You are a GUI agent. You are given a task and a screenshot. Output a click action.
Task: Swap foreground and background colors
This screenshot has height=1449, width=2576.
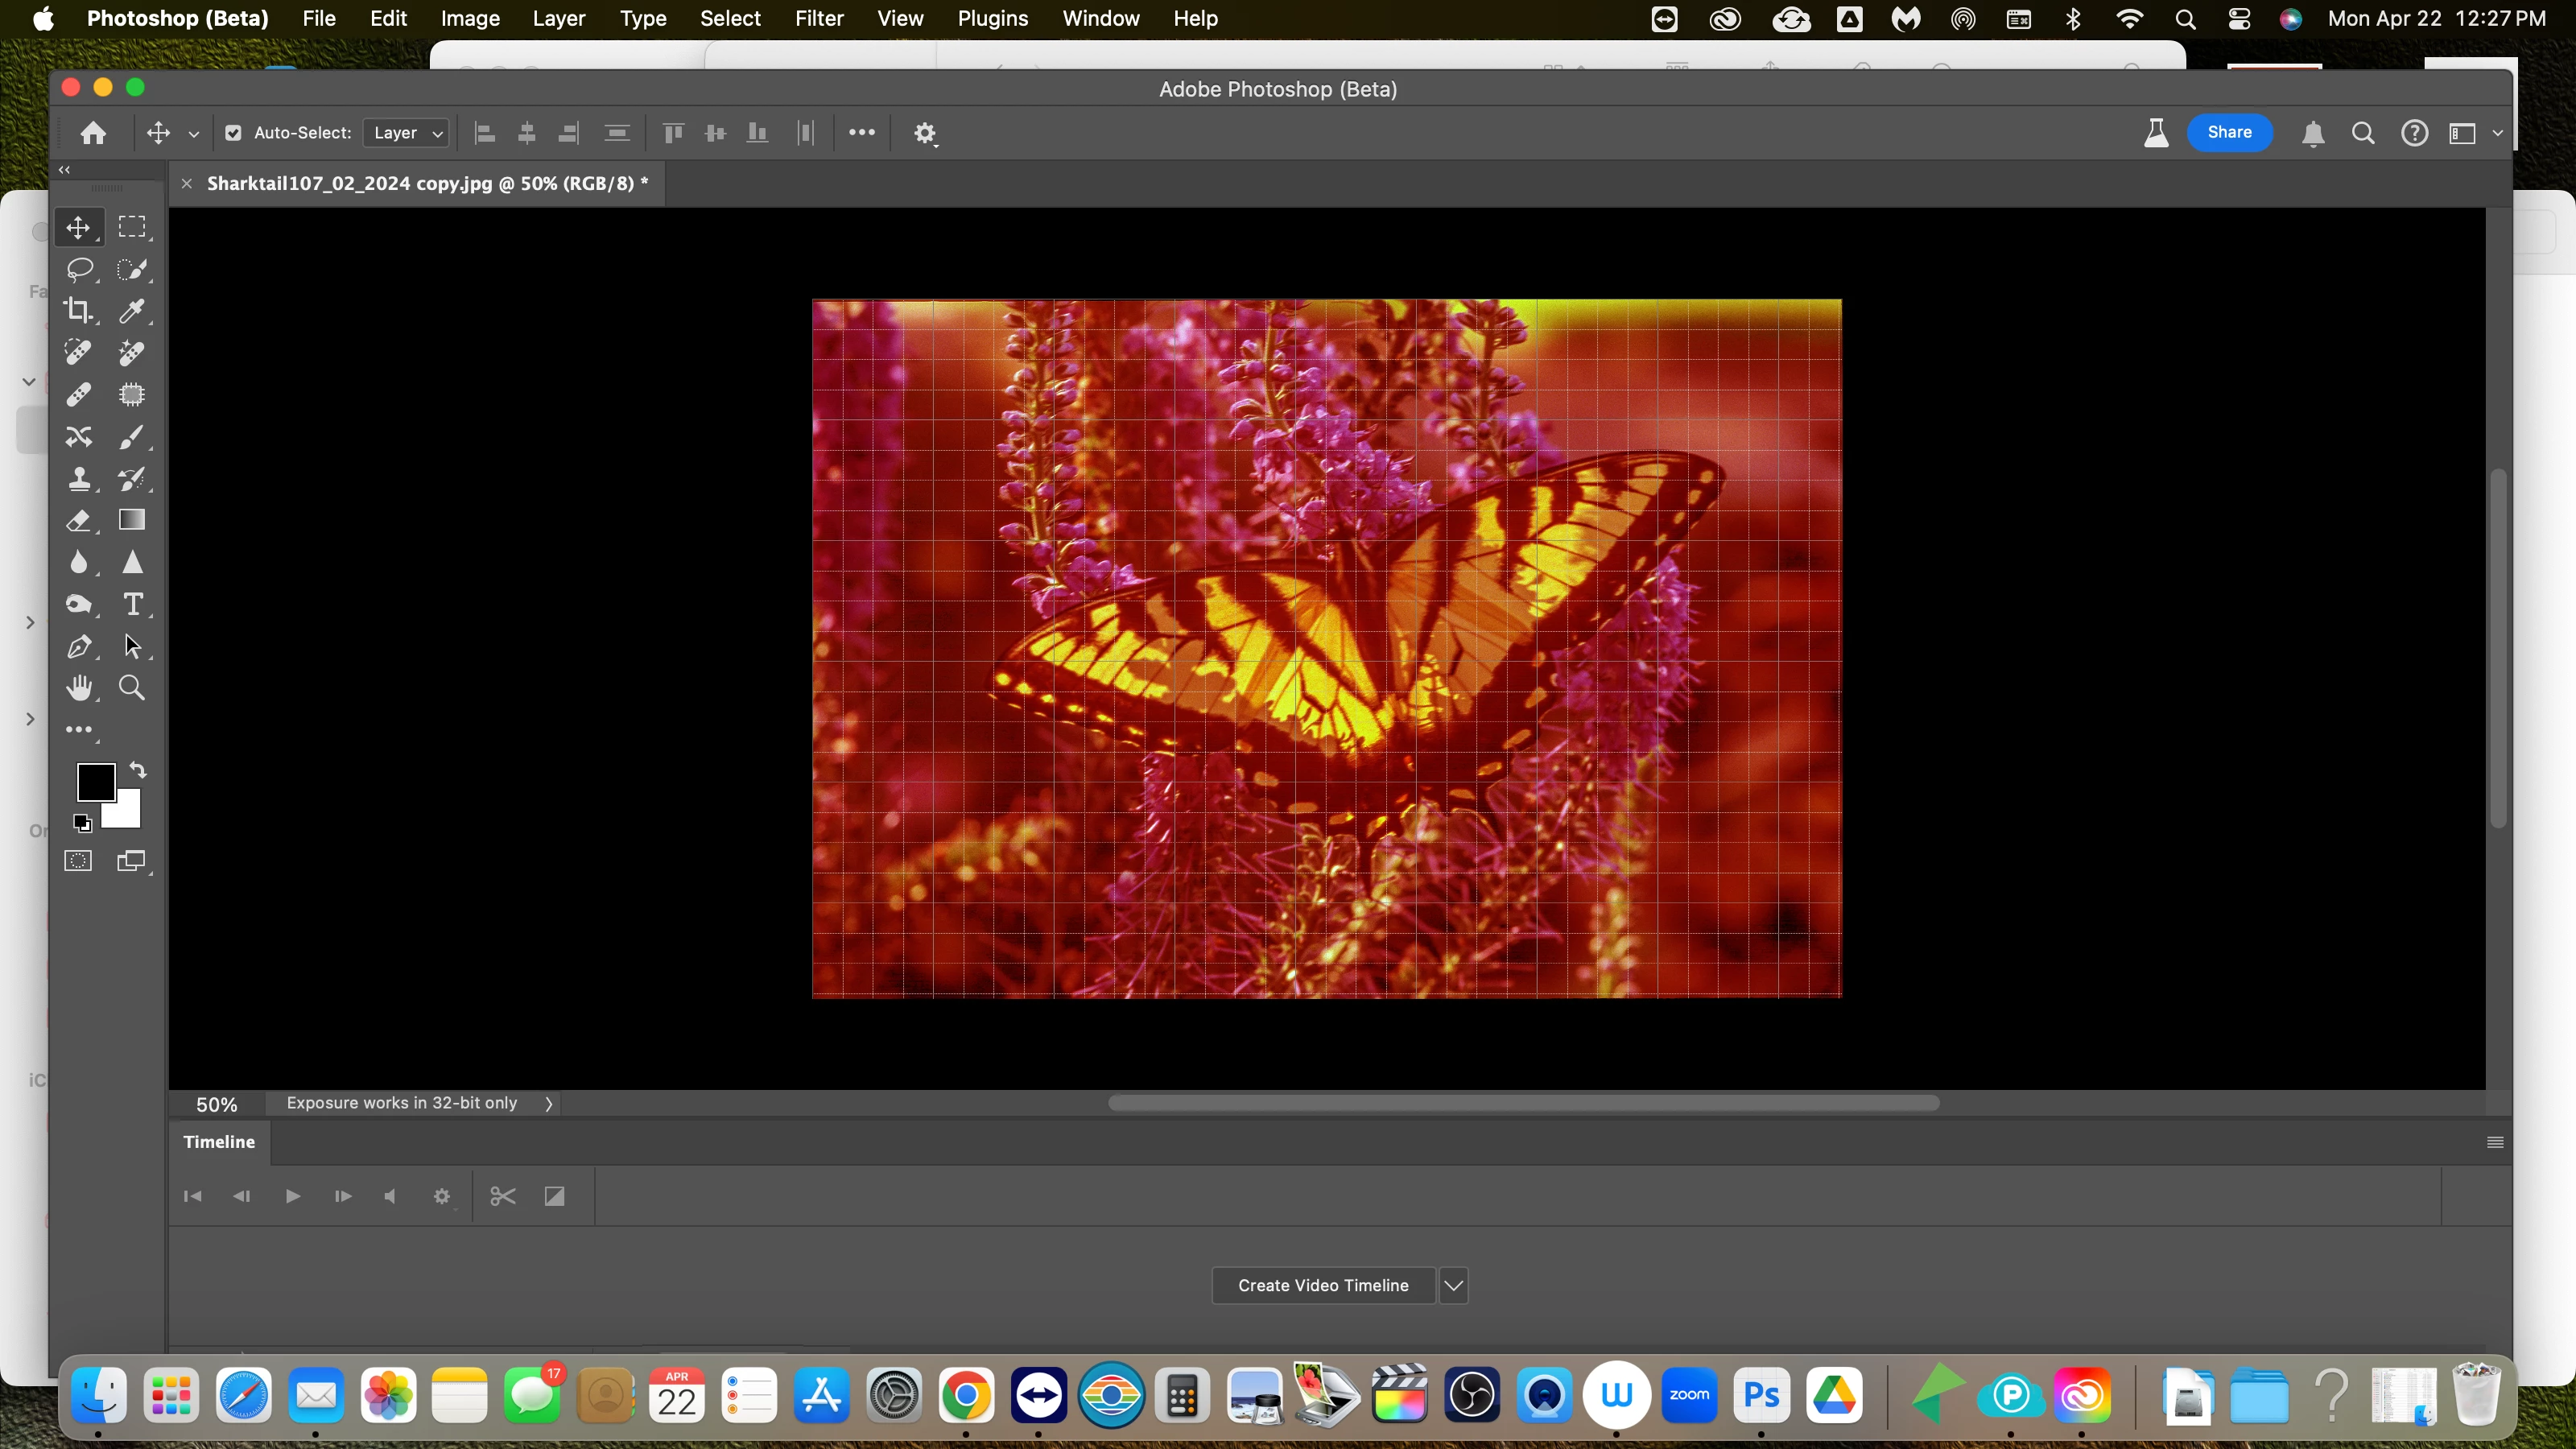tap(139, 770)
